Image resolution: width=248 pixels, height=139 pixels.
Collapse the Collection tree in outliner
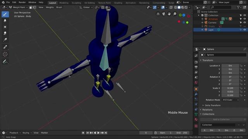(199, 15)
